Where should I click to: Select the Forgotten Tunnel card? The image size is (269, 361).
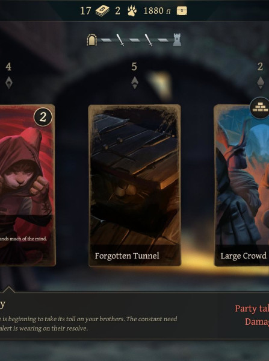click(135, 186)
